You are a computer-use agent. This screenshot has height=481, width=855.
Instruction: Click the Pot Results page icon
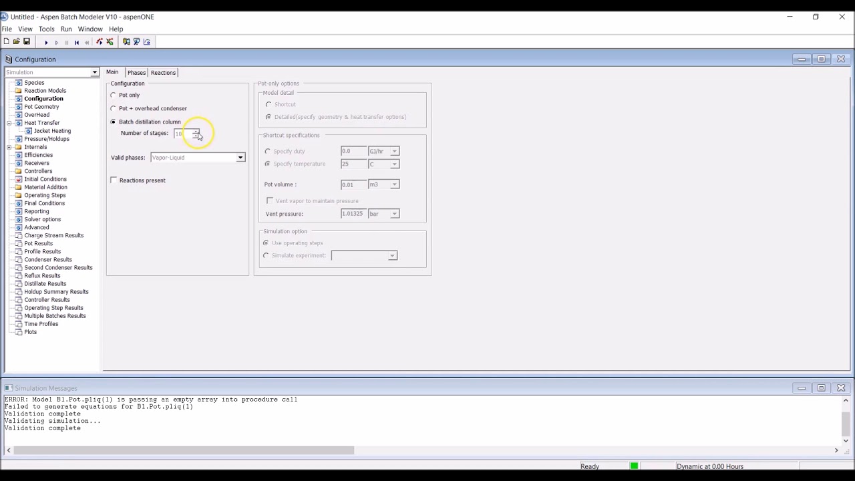[x=19, y=243]
